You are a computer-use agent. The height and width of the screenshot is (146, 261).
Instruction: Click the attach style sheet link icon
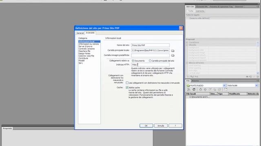tap(247, 77)
